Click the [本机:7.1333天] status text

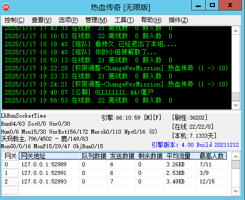pos(194,136)
